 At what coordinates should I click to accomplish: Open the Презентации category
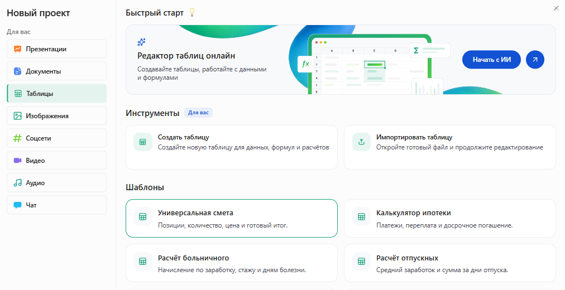tap(56, 49)
